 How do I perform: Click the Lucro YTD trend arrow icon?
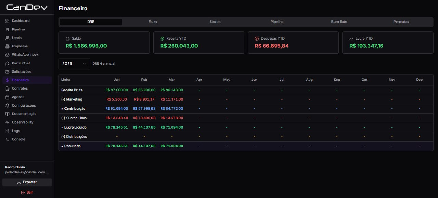point(351,38)
